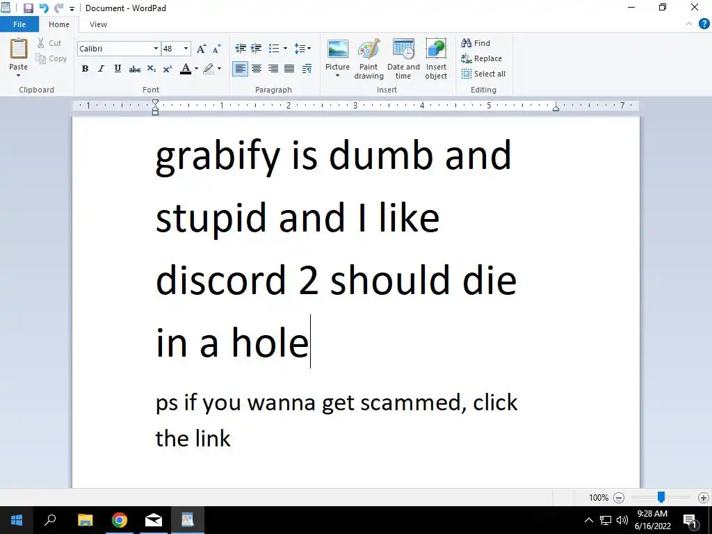Increase the paragraph indent
This screenshot has height=534, width=712.
(256, 48)
